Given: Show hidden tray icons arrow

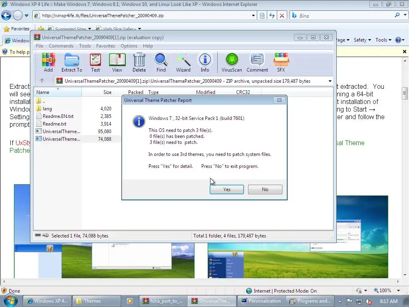Looking at the screenshot, I should pyautogui.click(x=340, y=301).
